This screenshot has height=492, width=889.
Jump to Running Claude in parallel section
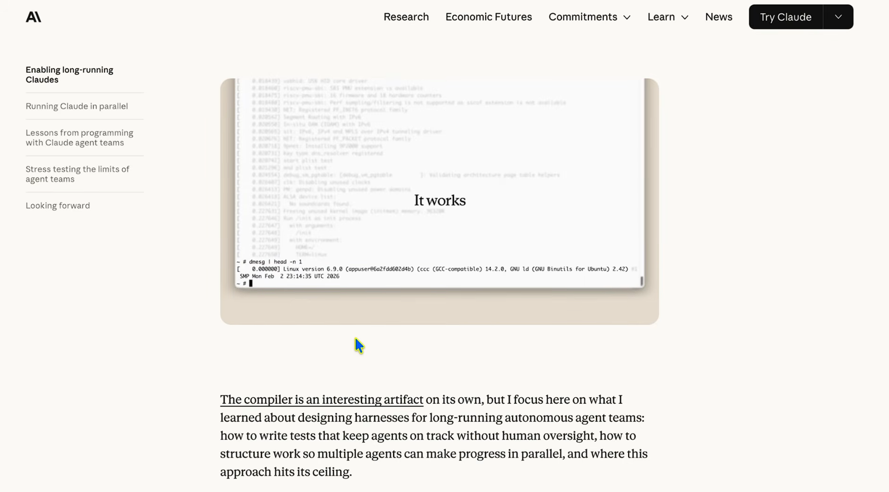coord(76,106)
